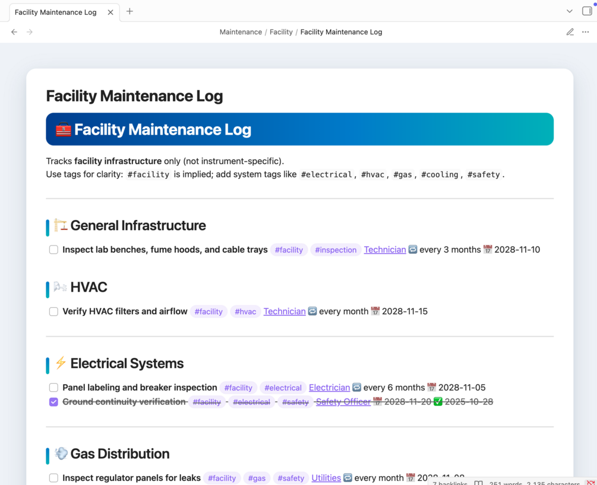
Task: Click calendar icon before 2028-11-20
Action: 378,402
